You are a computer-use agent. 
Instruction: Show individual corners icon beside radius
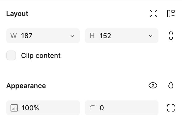coord(171,108)
